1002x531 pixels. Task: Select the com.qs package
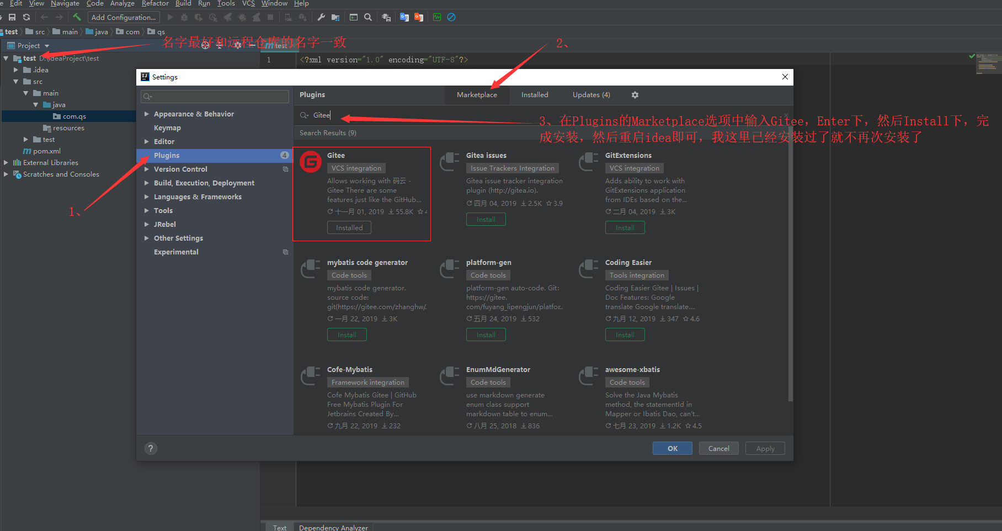(x=69, y=116)
